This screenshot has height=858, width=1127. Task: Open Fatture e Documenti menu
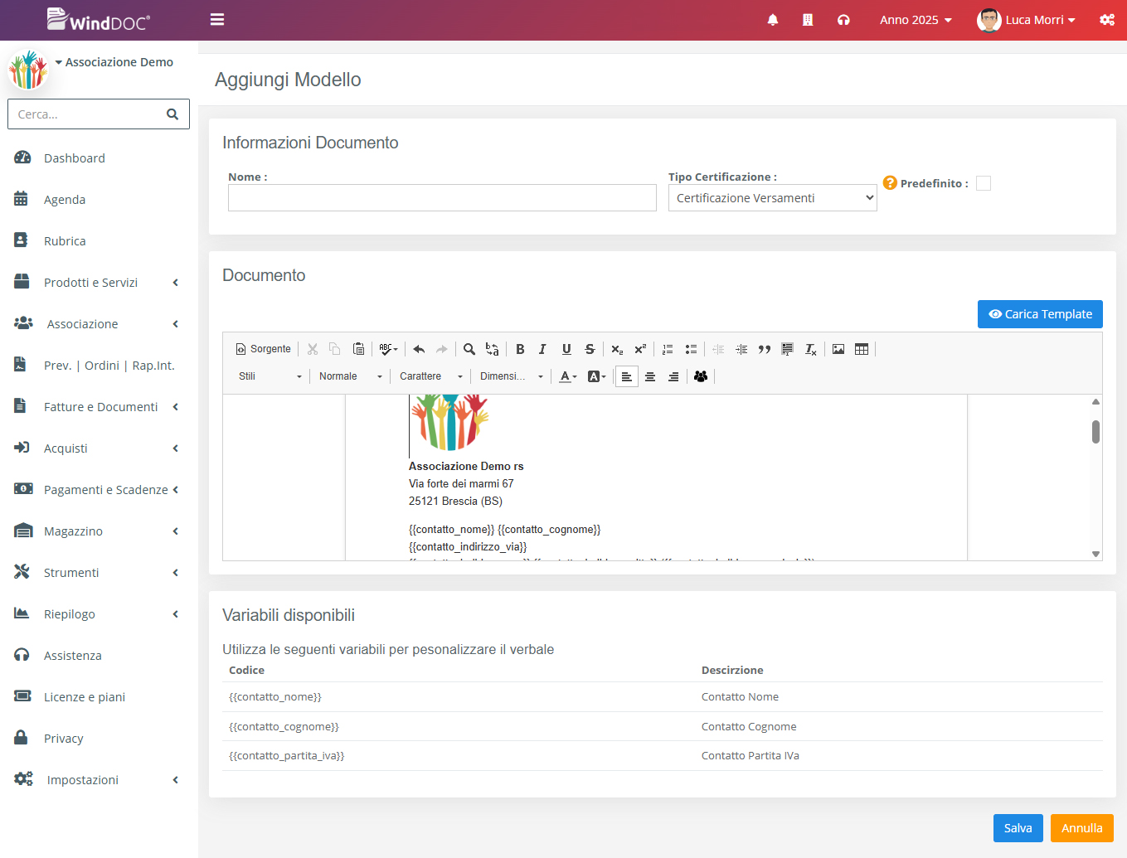pyautogui.click(x=100, y=407)
